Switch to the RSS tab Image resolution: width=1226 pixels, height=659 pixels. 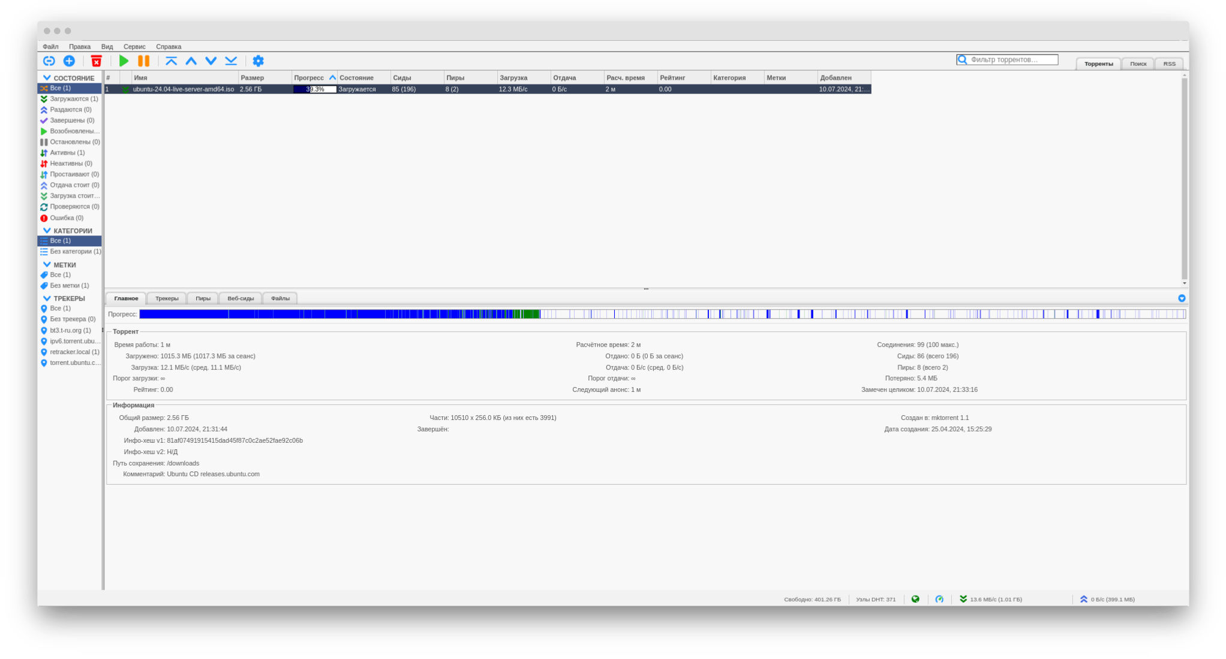(x=1169, y=64)
